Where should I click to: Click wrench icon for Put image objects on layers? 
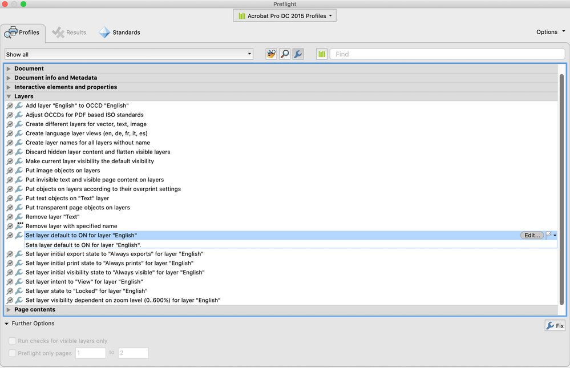[x=19, y=170]
